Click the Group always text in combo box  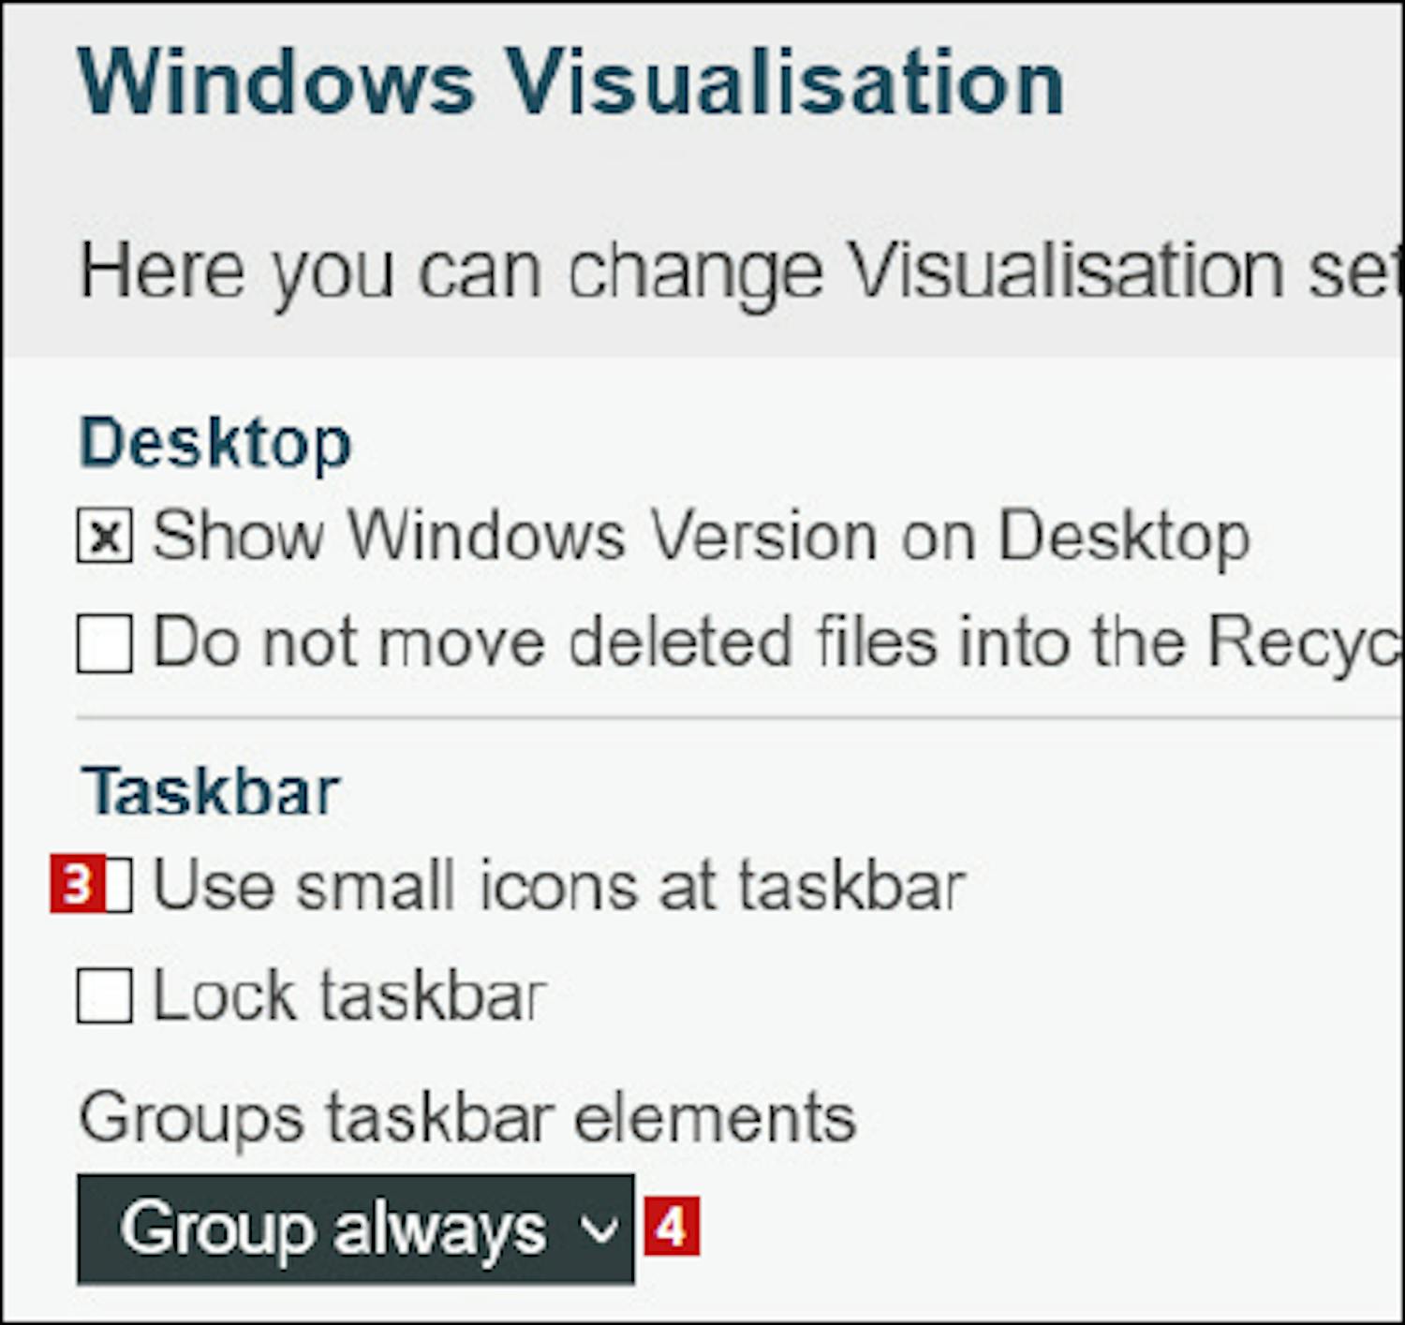point(333,1229)
